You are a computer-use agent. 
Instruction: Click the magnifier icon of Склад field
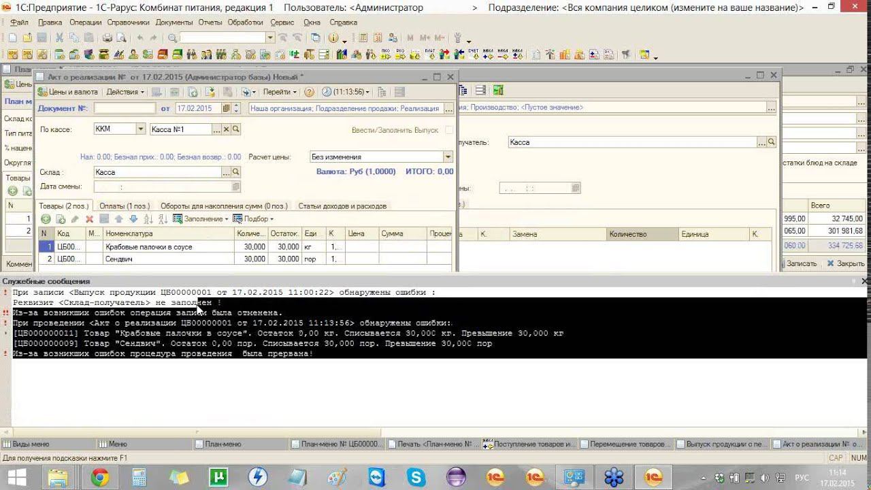tap(236, 172)
